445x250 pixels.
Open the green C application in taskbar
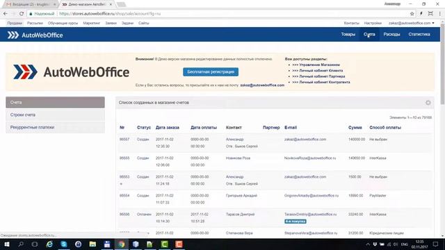coord(164,244)
